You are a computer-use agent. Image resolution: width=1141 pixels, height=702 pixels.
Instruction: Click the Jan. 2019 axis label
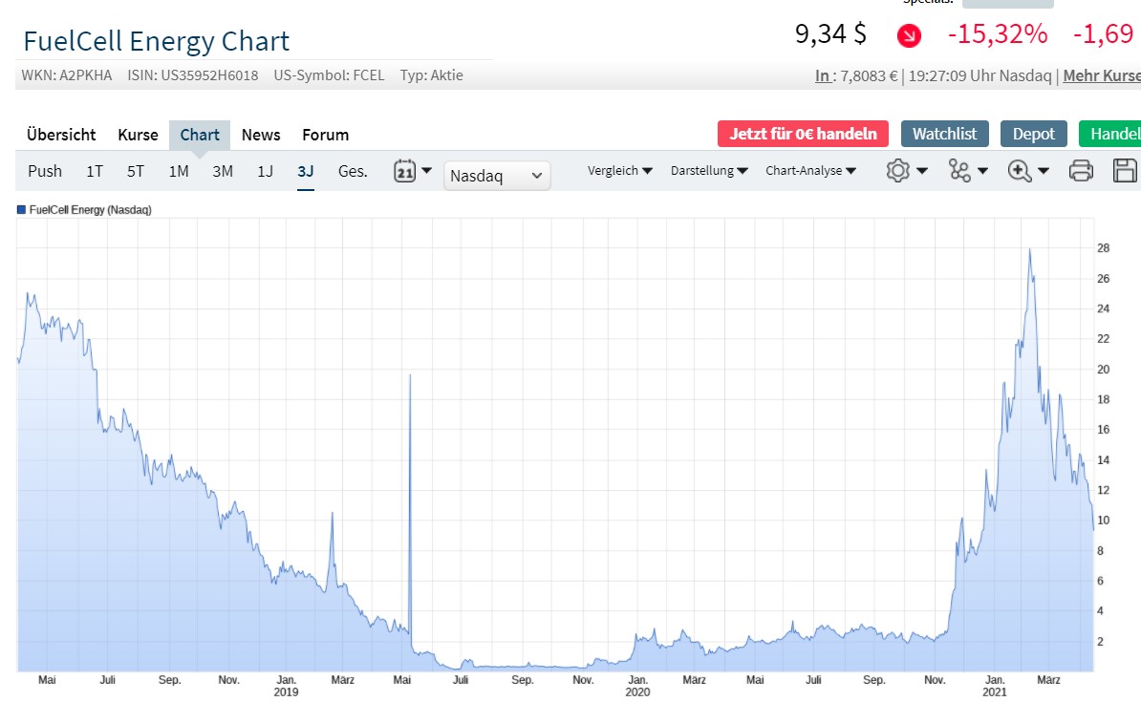click(x=286, y=685)
